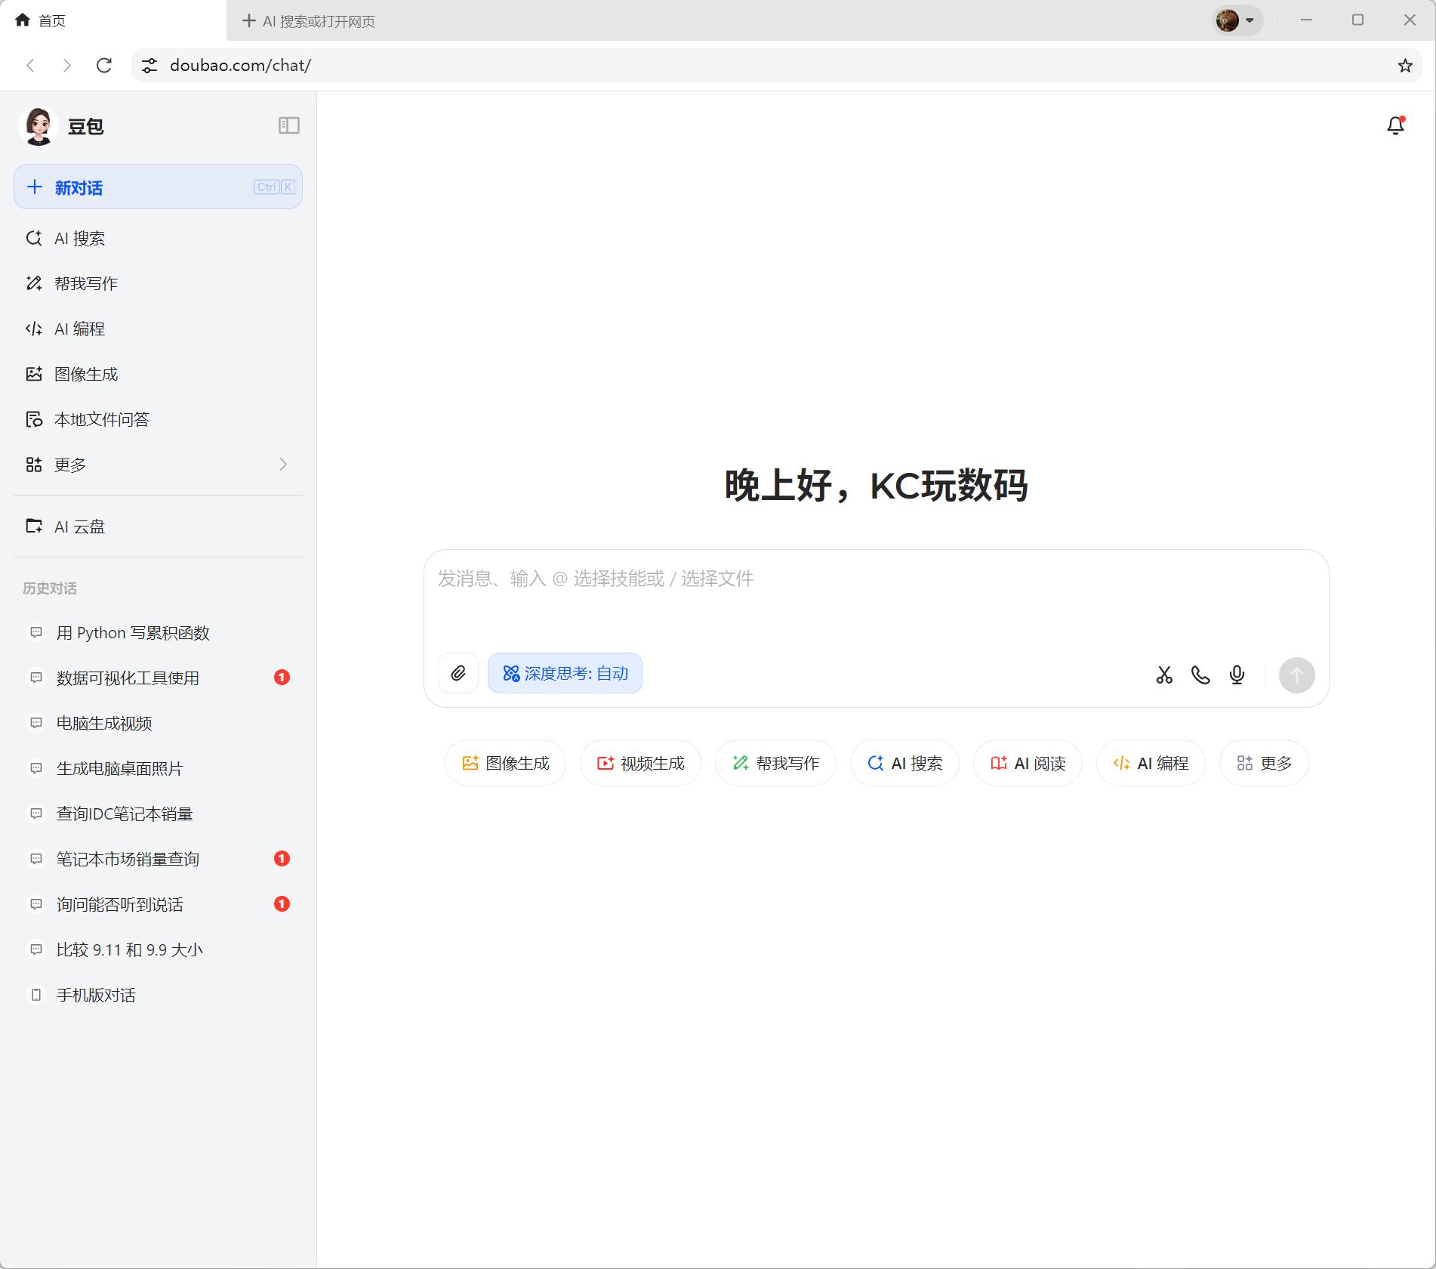Open the 手机版对话 entry
Viewport: 1436px width, 1269px height.
[x=159, y=996]
